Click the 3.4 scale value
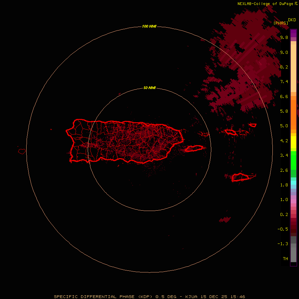 click(284, 155)
